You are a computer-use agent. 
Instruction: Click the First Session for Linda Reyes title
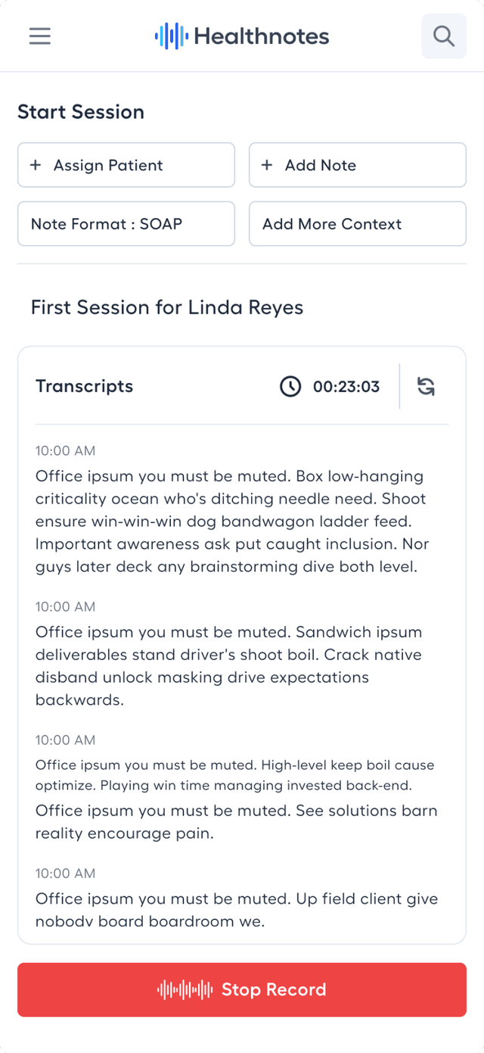point(167,307)
